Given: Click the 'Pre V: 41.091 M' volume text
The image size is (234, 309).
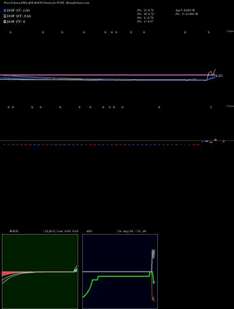Looking at the screenshot, I should tap(187, 14).
